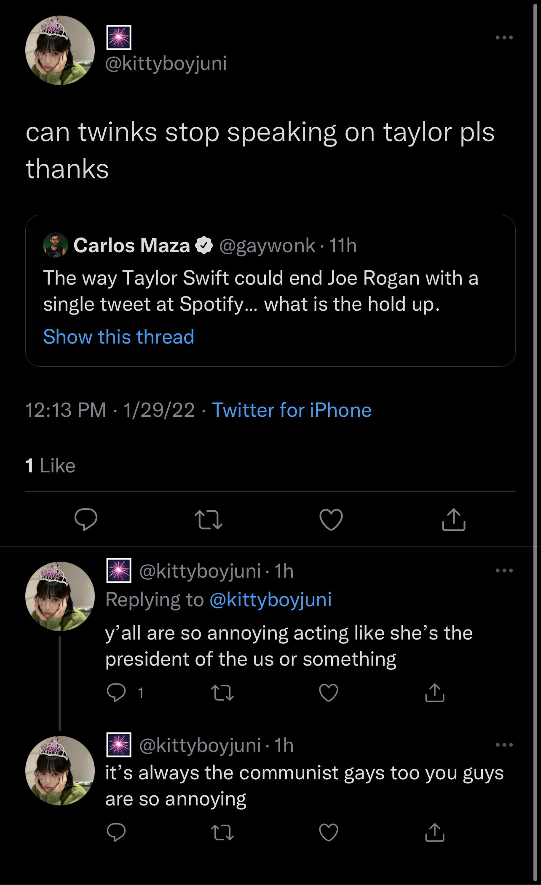
Task: Share the 'president of the us' reply
Action: coord(435,693)
